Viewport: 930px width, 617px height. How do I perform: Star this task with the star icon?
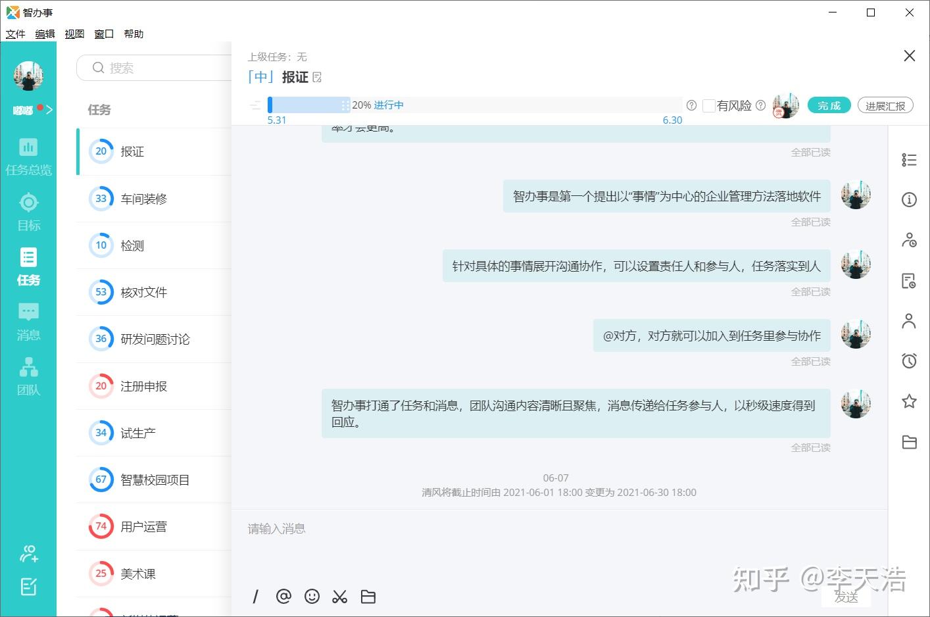point(909,401)
